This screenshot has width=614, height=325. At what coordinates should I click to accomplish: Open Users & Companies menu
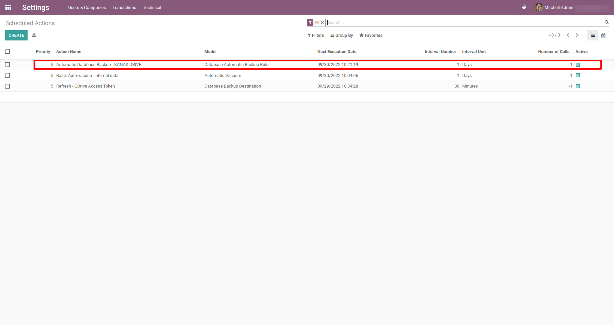click(x=87, y=7)
